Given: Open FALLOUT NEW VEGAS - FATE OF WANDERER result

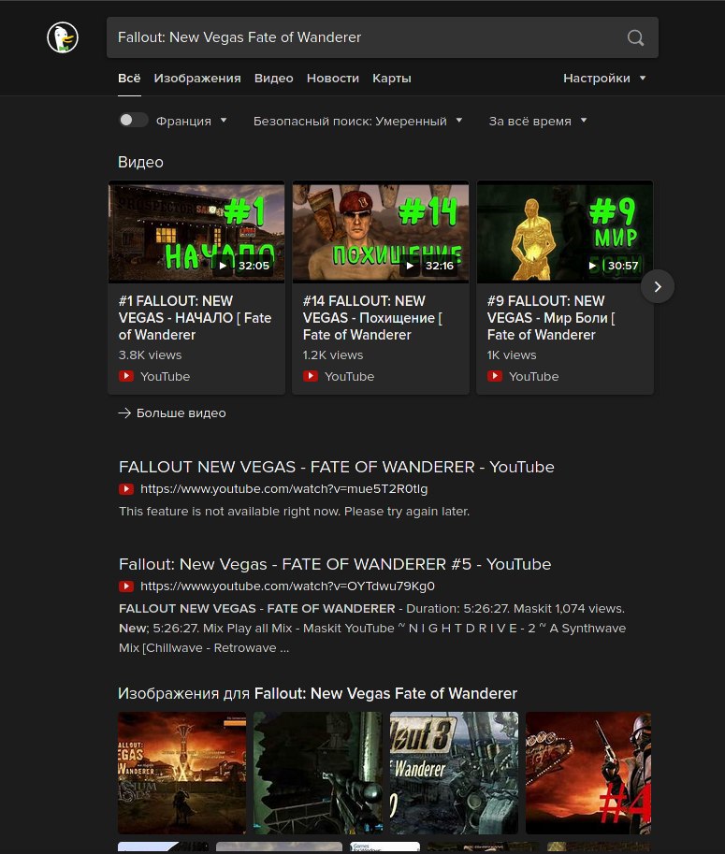Looking at the screenshot, I should point(337,467).
